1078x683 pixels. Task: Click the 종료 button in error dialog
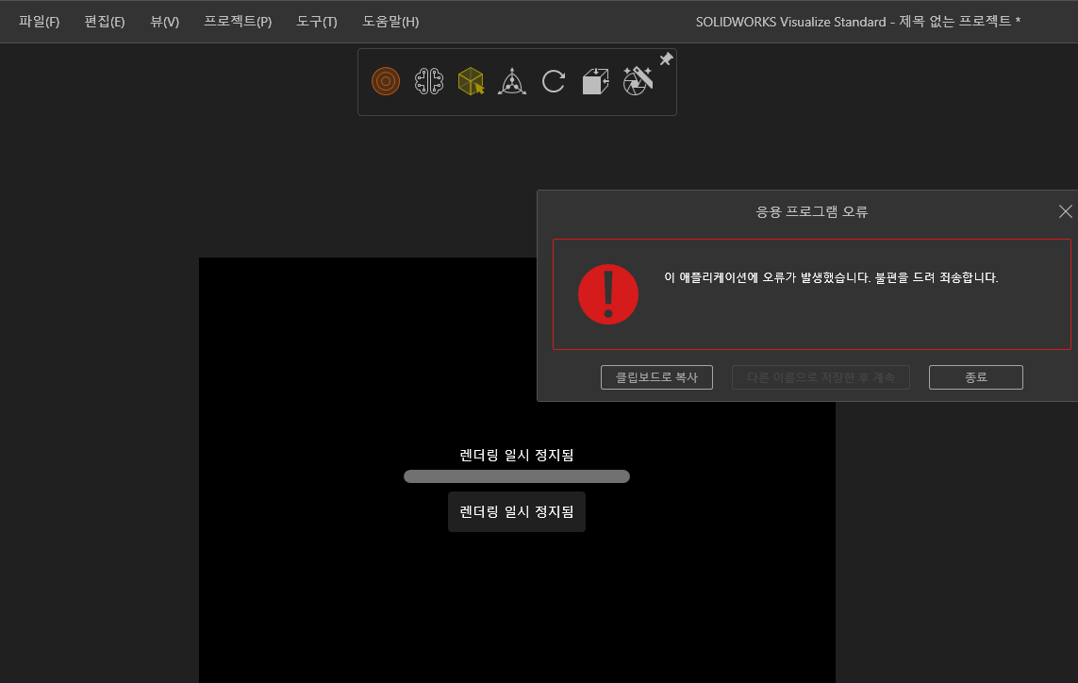pyautogui.click(x=975, y=377)
